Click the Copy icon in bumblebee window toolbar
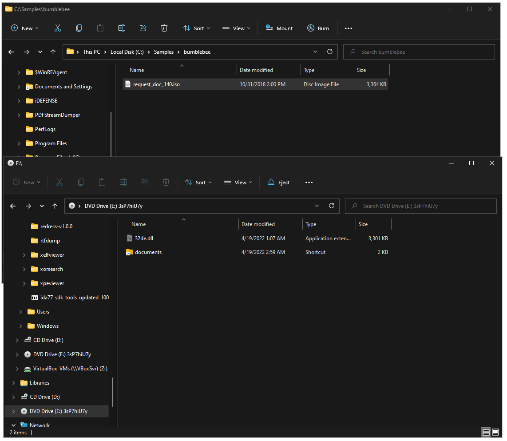This screenshot has width=507, height=441. click(x=79, y=28)
